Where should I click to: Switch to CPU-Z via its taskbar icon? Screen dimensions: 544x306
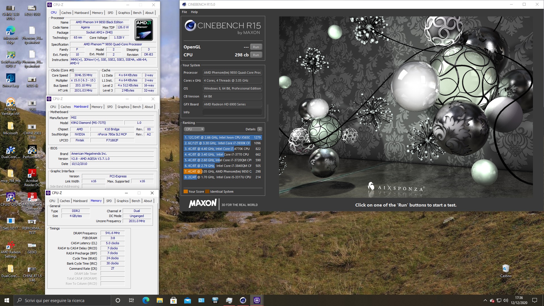(257, 300)
